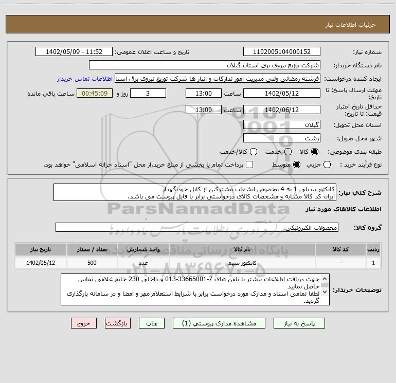
Task: Click the شماره نیاز field 1102005104000152
Action: tap(282, 51)
